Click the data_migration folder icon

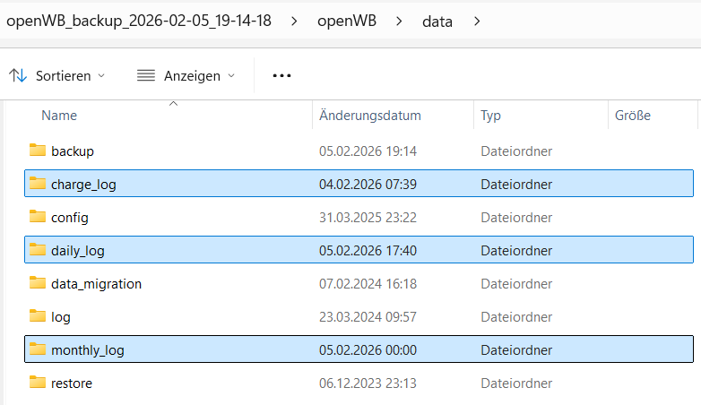(x=37, y=283)
